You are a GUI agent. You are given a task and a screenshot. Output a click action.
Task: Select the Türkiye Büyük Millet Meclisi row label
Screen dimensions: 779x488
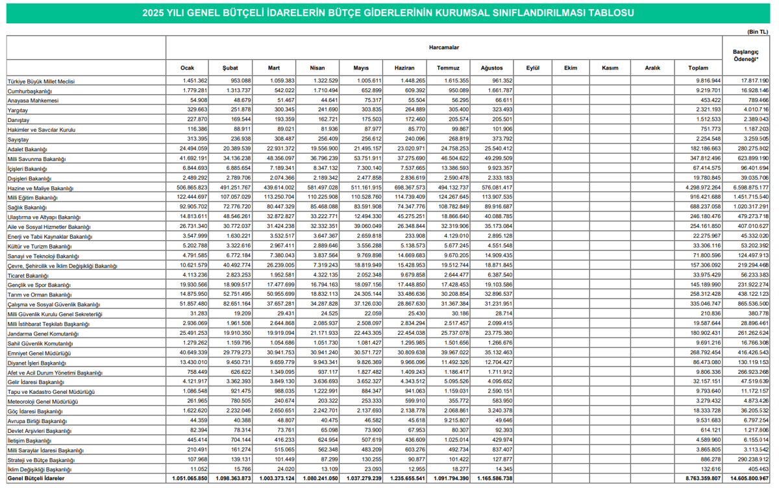pos(41,82)
